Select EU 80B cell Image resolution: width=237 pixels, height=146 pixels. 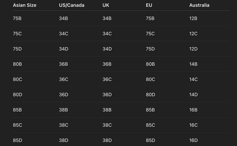coord(150,64)
